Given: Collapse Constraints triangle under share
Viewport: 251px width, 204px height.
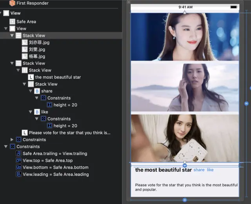Looking at the screenshot, I should click(36, 98).
